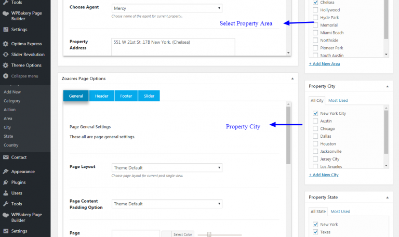399x237 pixels.
Task: Click the upper Settings sliders icon
Action: coord(6,30)
